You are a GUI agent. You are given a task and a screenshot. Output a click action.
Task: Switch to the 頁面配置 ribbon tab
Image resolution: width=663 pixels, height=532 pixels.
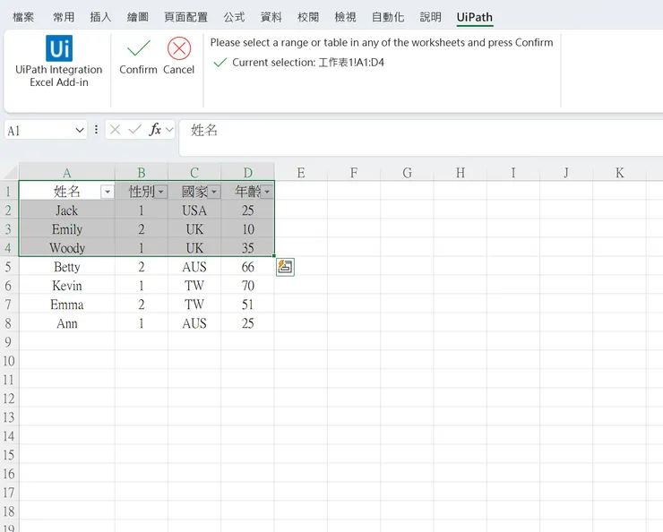pyautogui.click(x=186, y=17)
